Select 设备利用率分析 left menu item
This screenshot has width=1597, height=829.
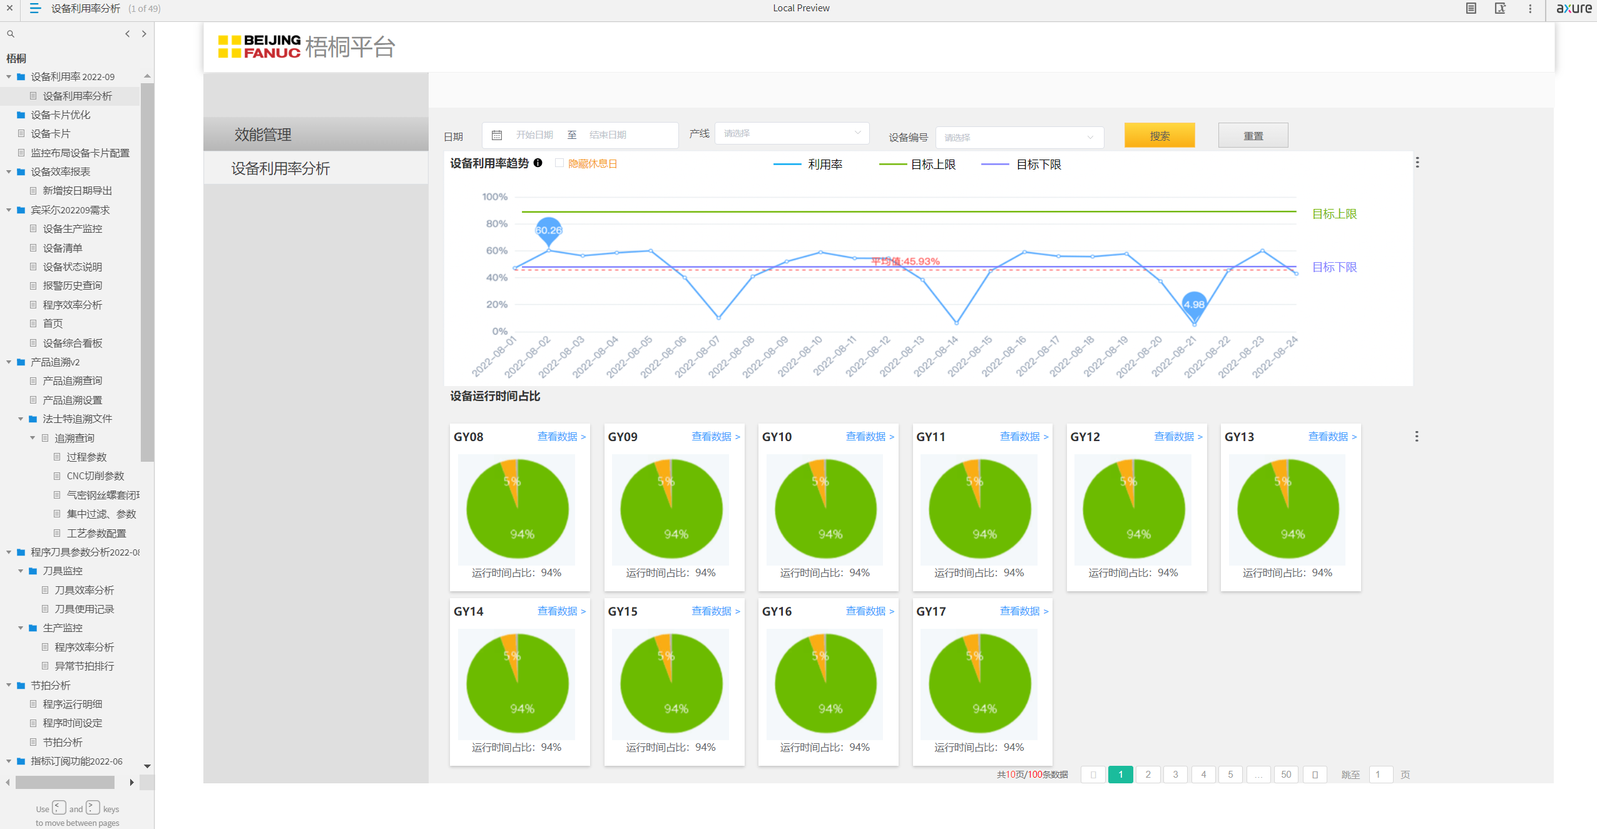[315, 168]
